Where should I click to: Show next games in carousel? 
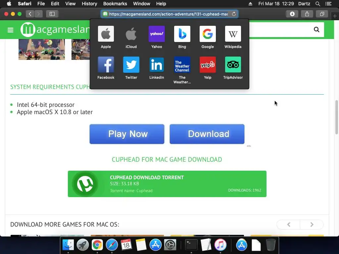pos(312,225)
